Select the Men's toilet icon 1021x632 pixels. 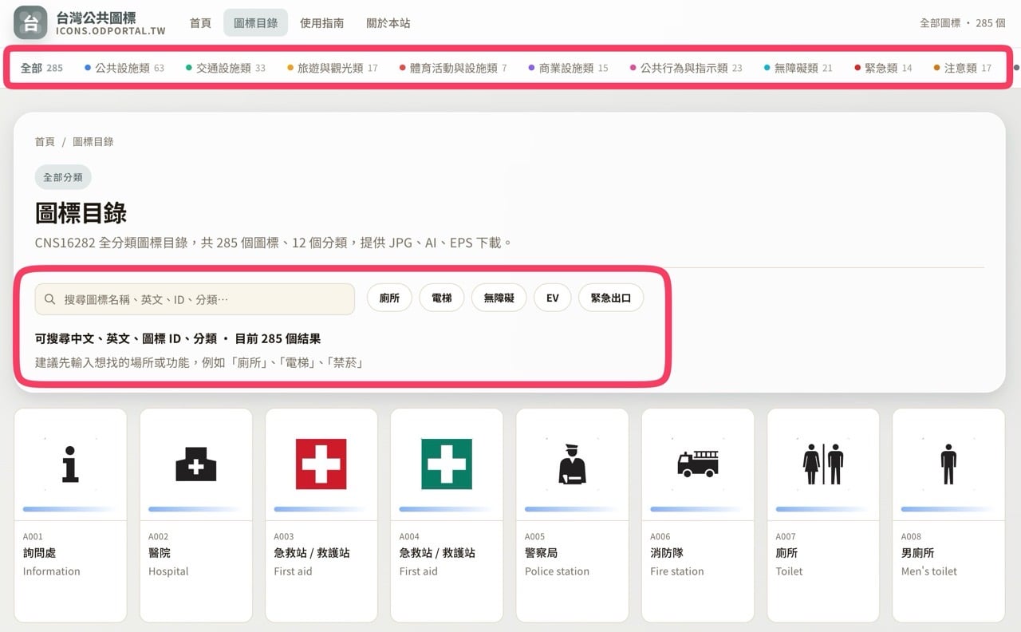pos(948,464)
